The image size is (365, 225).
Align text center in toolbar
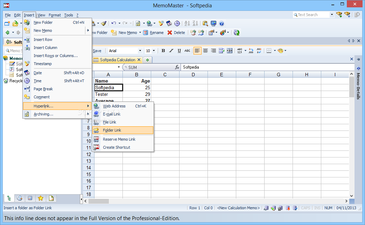[205, 51]
